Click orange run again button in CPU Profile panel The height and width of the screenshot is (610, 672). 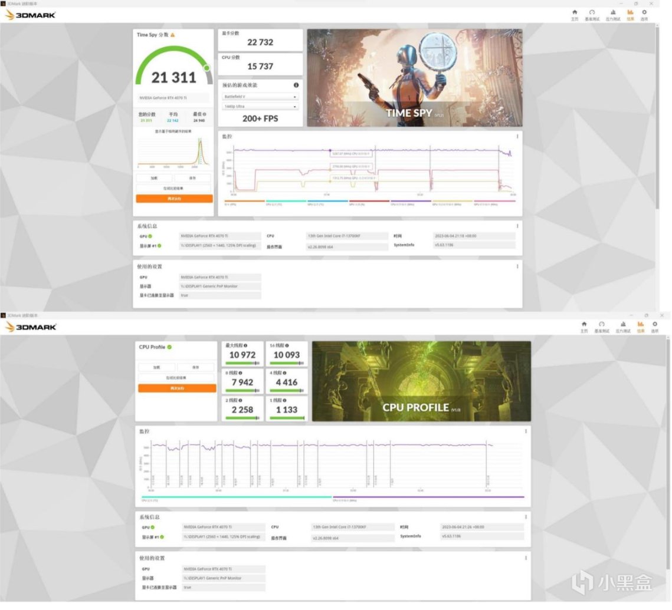click(x=177, y=388)
